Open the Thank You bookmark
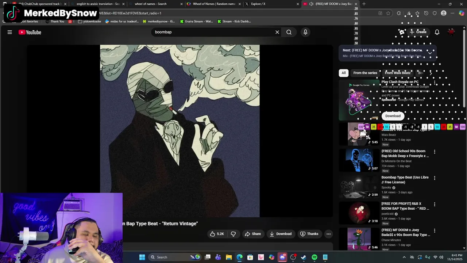 click(55, 21)
